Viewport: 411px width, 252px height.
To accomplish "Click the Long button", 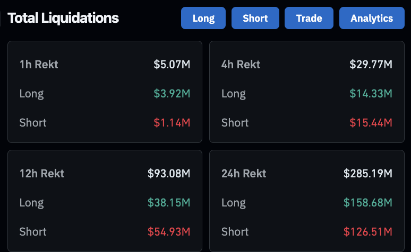I will [203, 18].
